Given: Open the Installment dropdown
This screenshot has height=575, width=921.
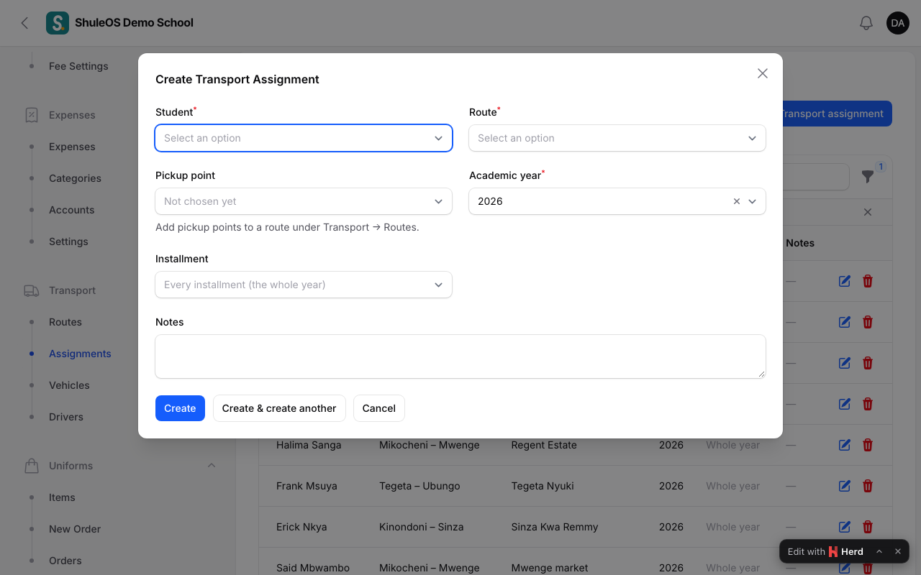Looking at the screenshot, I should click(x=304, y=285).
